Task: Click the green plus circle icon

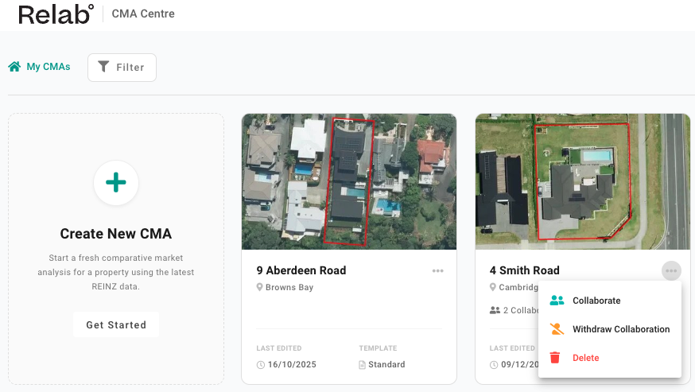Action: click(x=116, y=183)
